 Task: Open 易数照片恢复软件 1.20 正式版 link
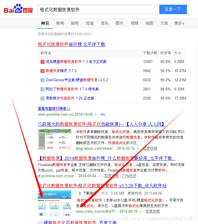70,98
